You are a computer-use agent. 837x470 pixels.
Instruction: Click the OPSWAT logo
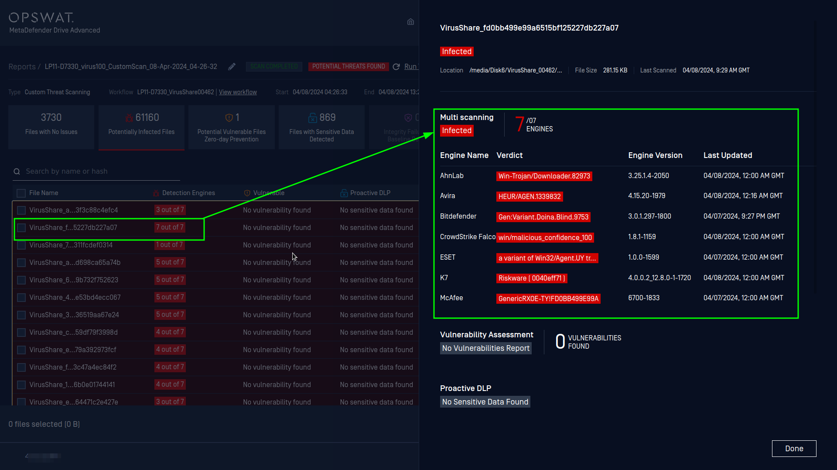41,17
